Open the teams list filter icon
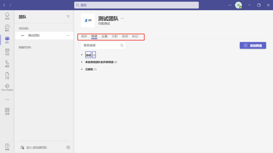Screen dimensions: 273x153 pyautogui.click(x=68, y=16)
